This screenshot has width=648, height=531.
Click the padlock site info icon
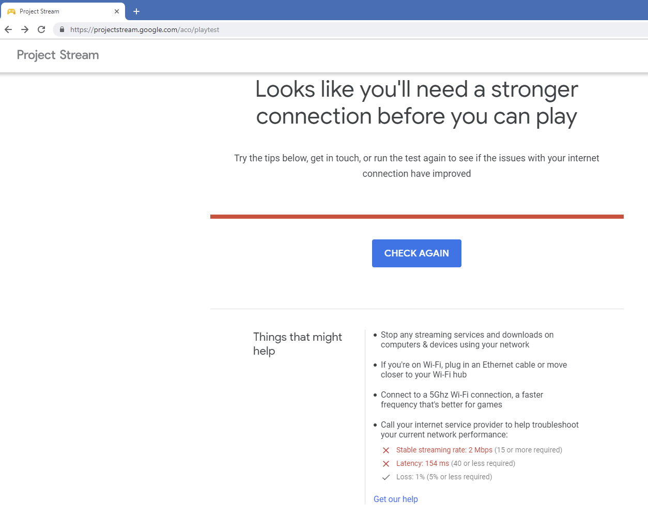[62, 29]
